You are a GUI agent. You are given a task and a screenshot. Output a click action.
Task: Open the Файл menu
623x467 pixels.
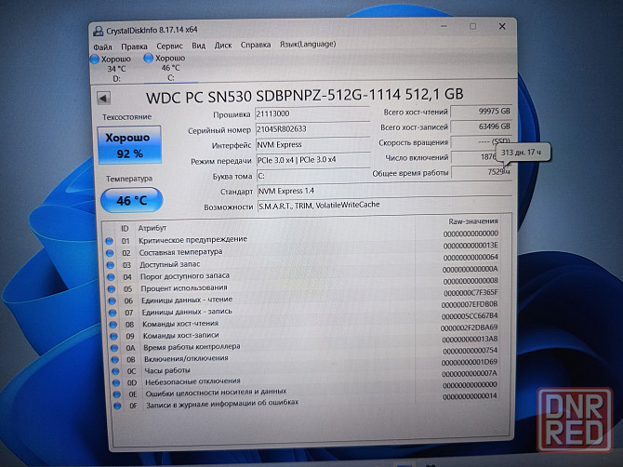tap(102, 47)
